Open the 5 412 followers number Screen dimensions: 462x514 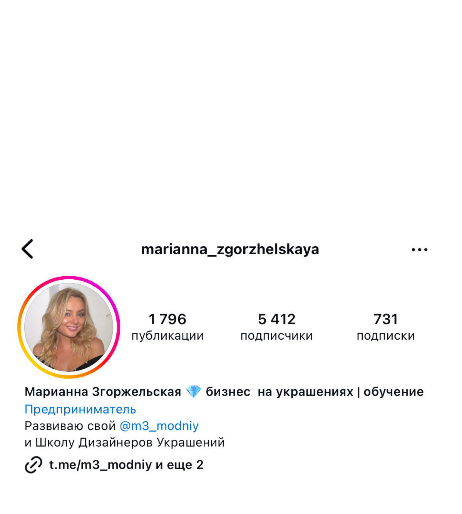[276, 319]
